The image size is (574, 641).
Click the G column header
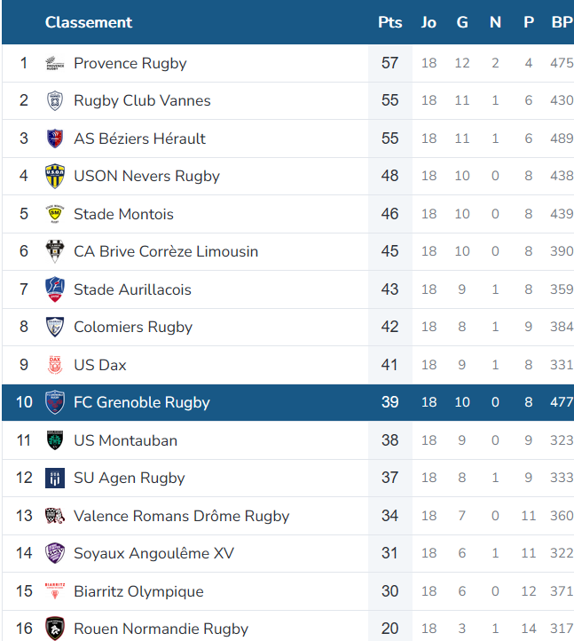click(x=462, y=22)
